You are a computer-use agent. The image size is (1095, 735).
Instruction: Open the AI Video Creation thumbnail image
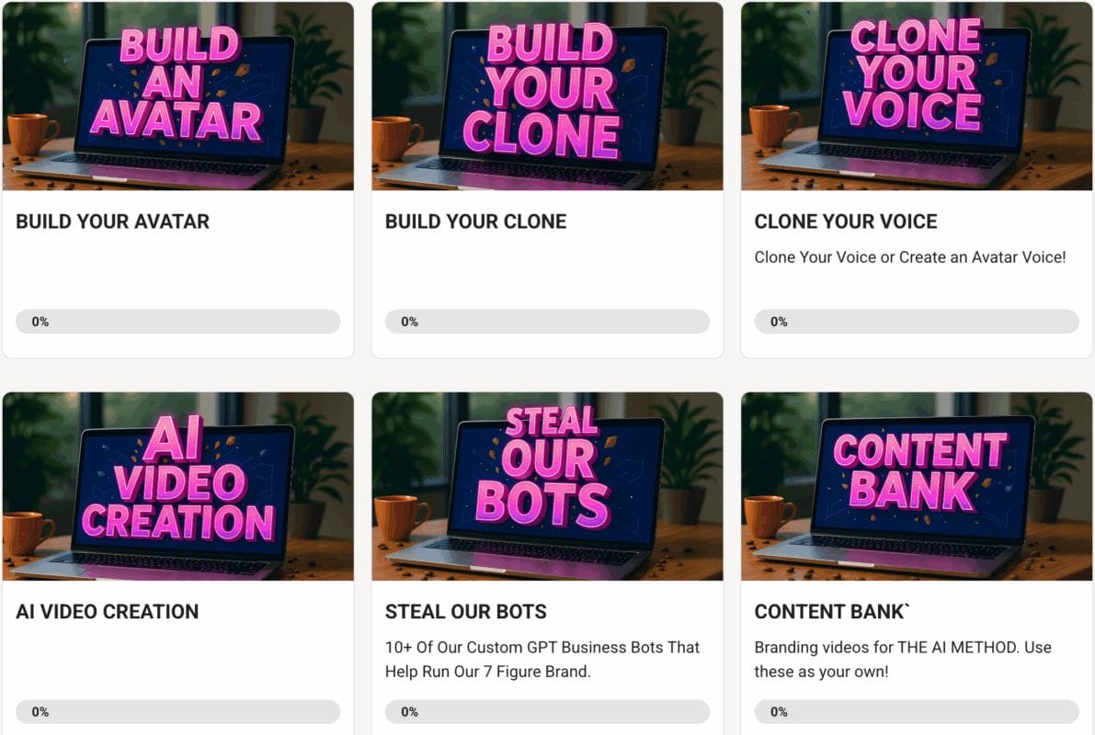tap(177, 487)
